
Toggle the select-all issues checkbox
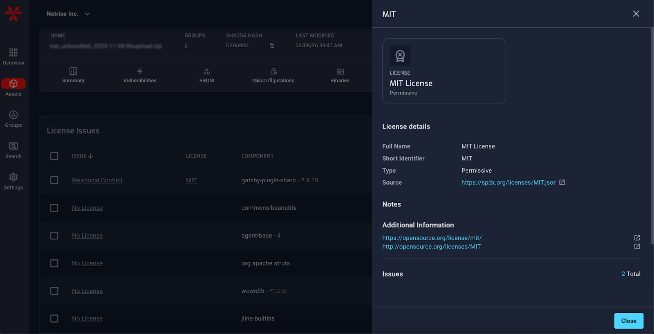tap(54, 156)
